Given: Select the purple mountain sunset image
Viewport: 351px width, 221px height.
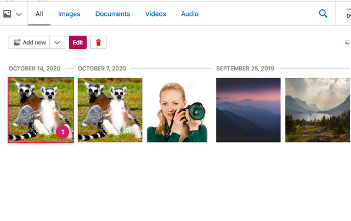Looking at the screenshot, I should coord(248,110).
